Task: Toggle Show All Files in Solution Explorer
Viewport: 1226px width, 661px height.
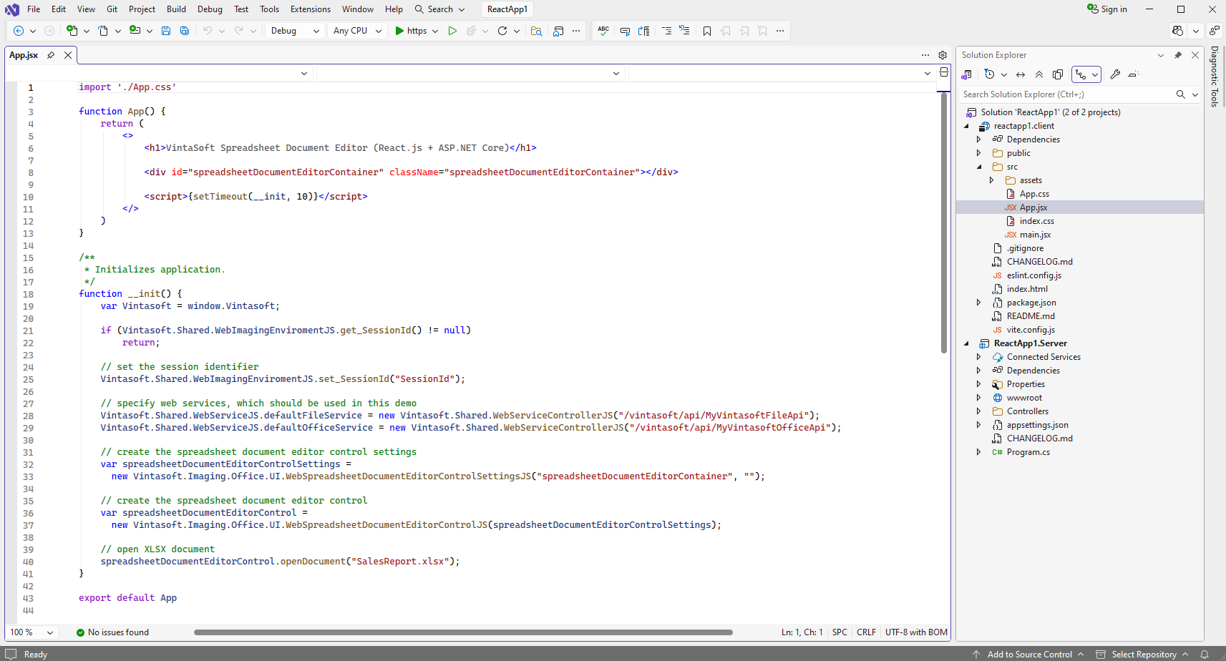Action: [1058, 74]
